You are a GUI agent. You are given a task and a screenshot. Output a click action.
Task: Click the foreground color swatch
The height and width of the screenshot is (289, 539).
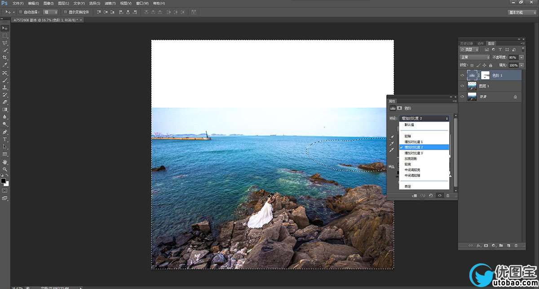tap(3, 181)
